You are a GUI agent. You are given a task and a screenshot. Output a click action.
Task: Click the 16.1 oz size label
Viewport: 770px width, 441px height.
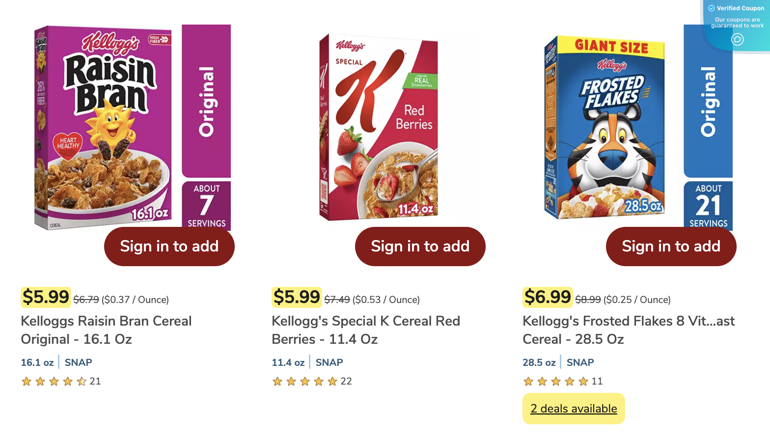[x=37, y=362]
